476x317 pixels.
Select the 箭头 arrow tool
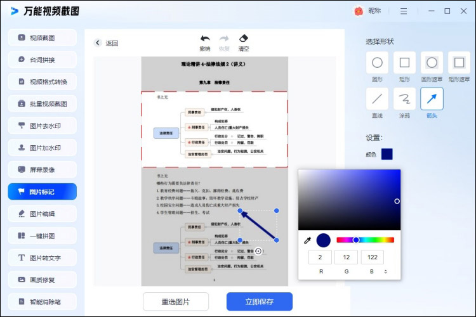432,99
